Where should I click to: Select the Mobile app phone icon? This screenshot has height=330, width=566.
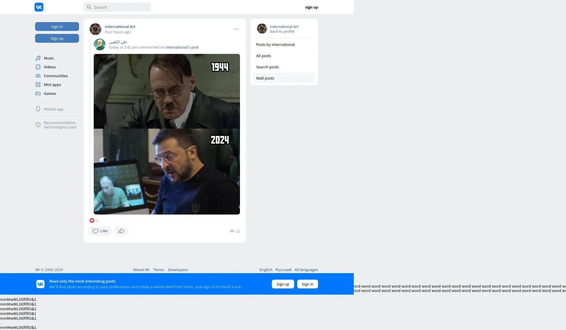pos(38,109)
